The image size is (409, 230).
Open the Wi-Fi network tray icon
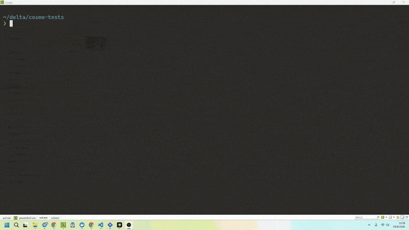(382, 225)
